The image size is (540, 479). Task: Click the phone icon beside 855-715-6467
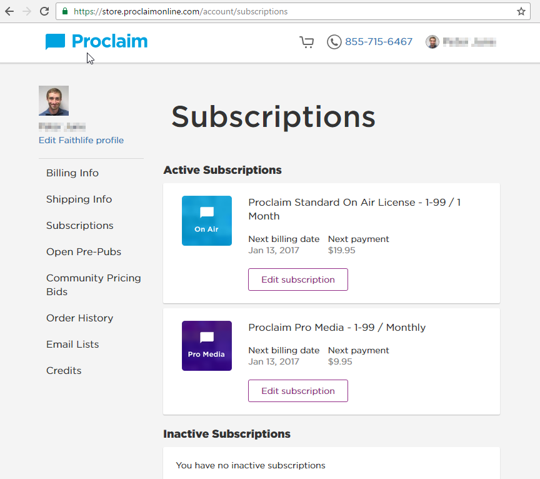[x=334, y=42]
